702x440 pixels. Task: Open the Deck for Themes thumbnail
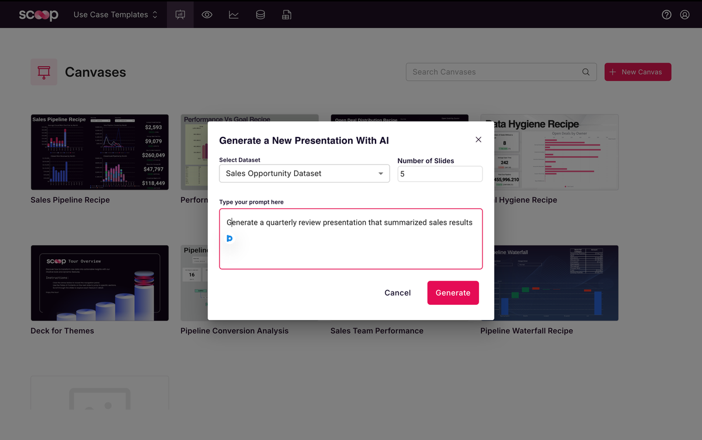pos(99,283)
